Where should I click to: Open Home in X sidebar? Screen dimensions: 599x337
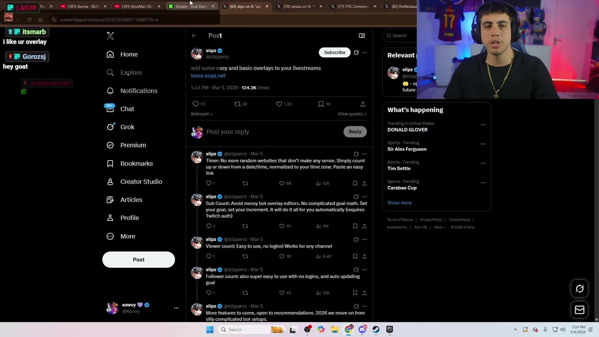(x=122, y=54)
